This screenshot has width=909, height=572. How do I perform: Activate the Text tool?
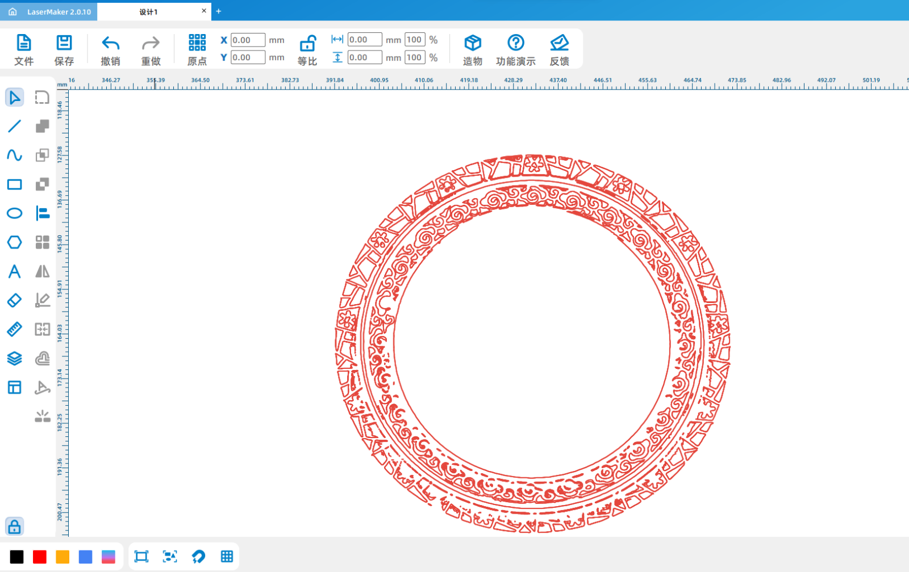(14, 271)
